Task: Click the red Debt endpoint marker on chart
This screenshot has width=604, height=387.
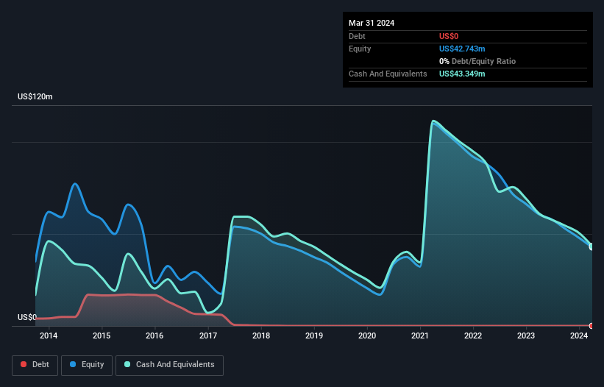Action: (591, 326)
